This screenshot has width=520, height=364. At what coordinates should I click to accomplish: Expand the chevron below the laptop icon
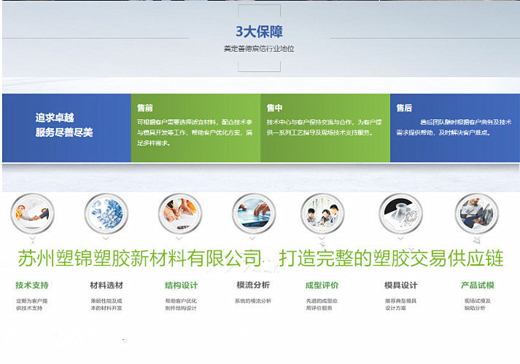[252, 238]
